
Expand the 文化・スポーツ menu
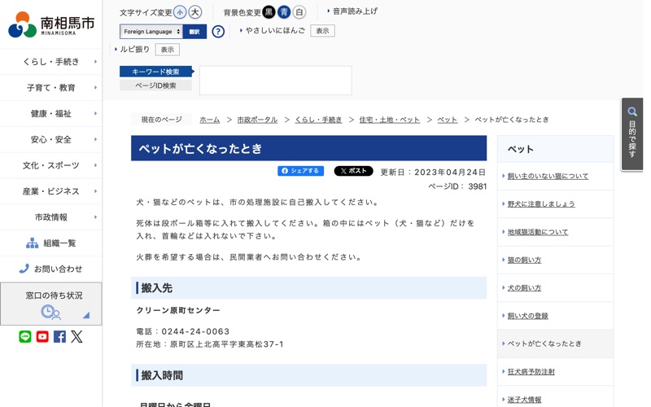click(51, 165)
